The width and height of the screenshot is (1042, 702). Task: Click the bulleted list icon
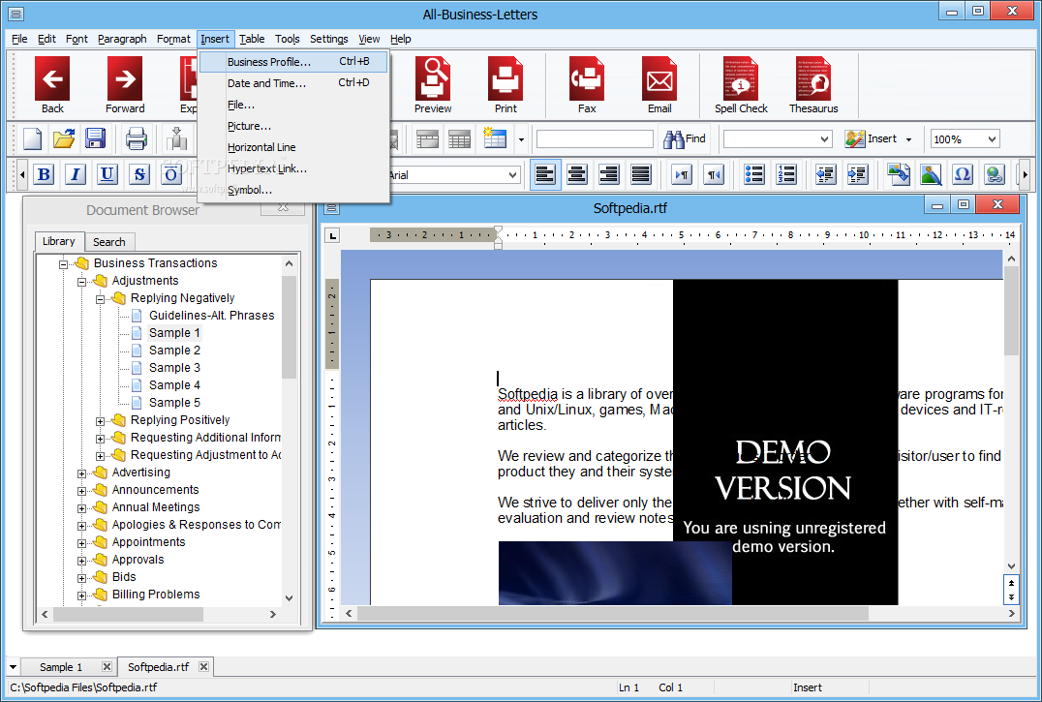[754, 174]
